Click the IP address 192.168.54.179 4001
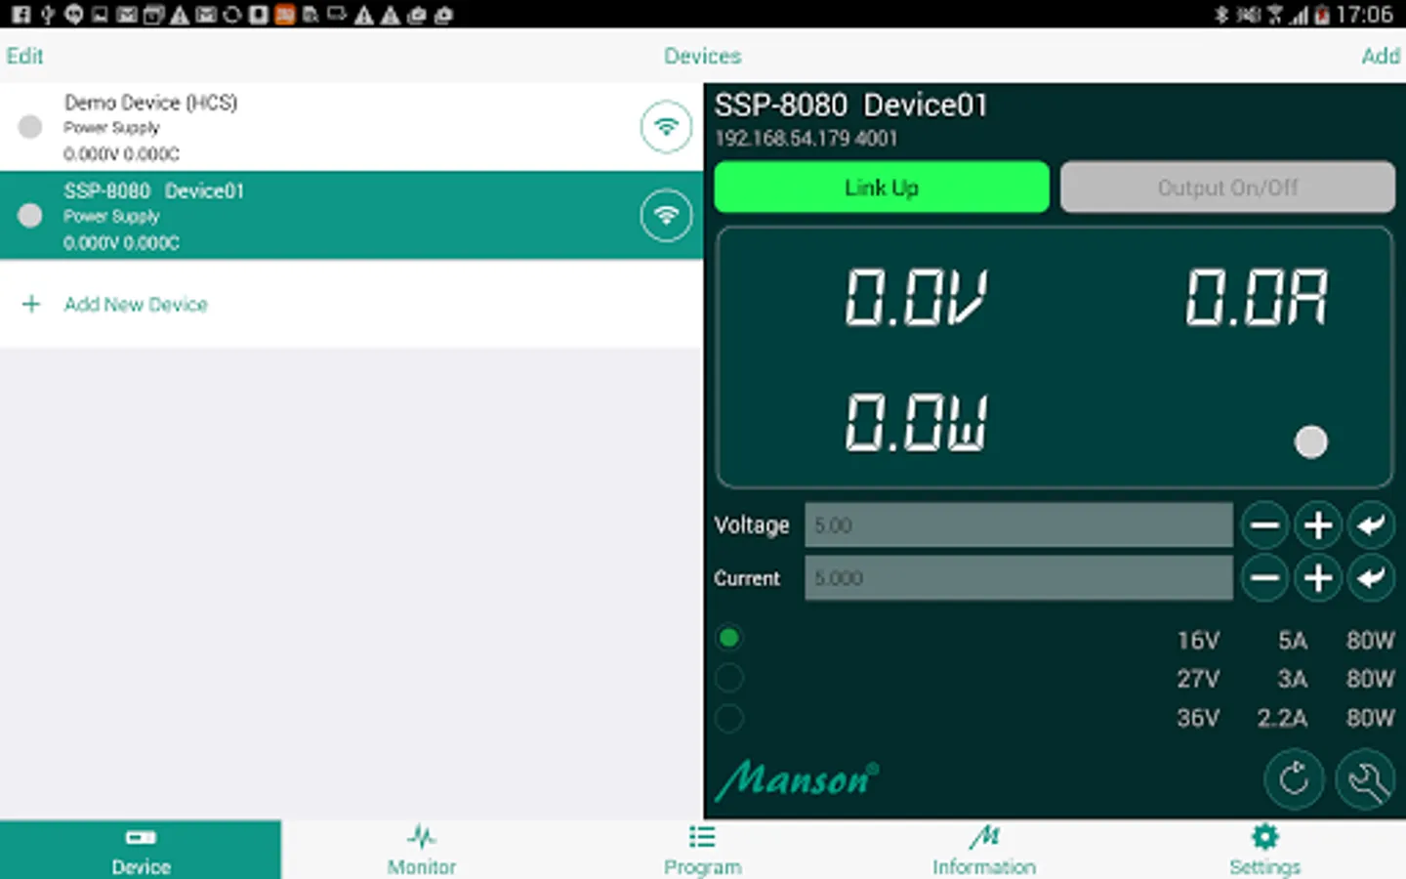This screenshot has height=879, width=1406. [806, 139]
